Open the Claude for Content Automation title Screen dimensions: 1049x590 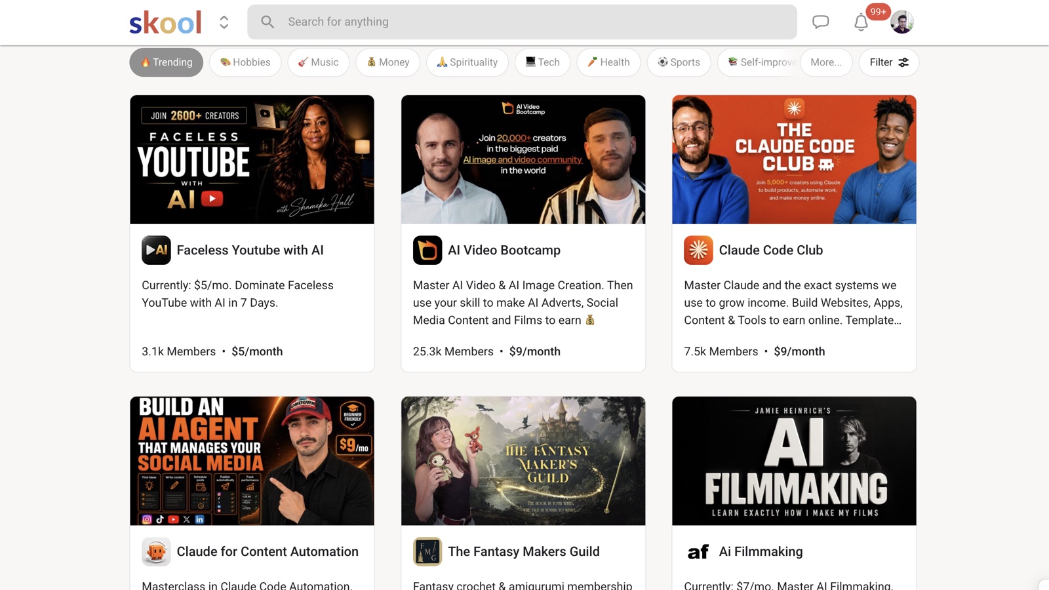pyautogui.click(x=267, y=552)
